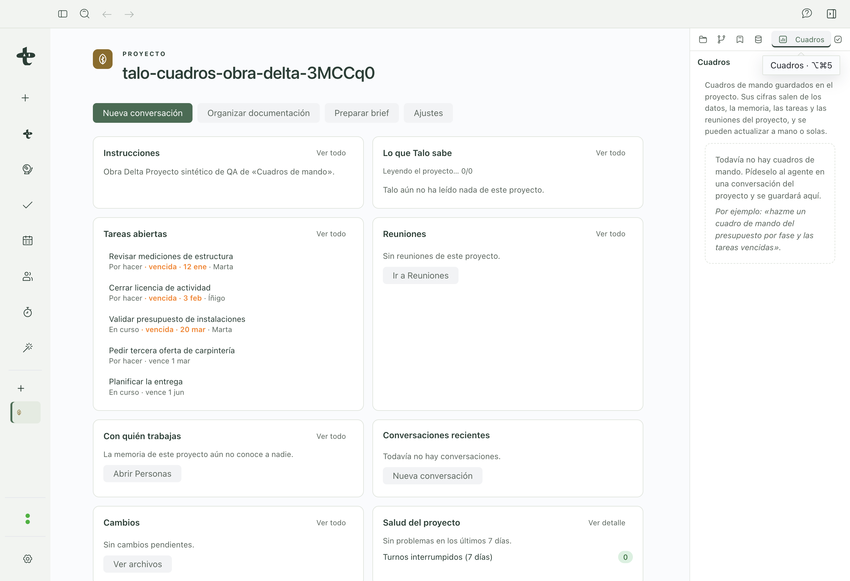Click Abrir Personas button
The image size is (850, 581).
pos(142,473)
